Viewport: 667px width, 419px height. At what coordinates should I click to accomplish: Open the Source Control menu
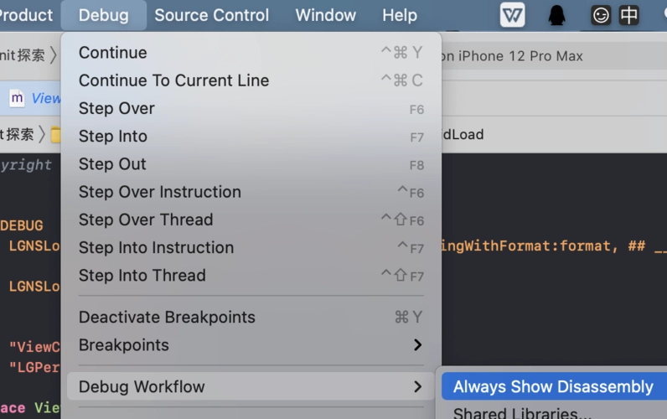click(x=211, y=15)
